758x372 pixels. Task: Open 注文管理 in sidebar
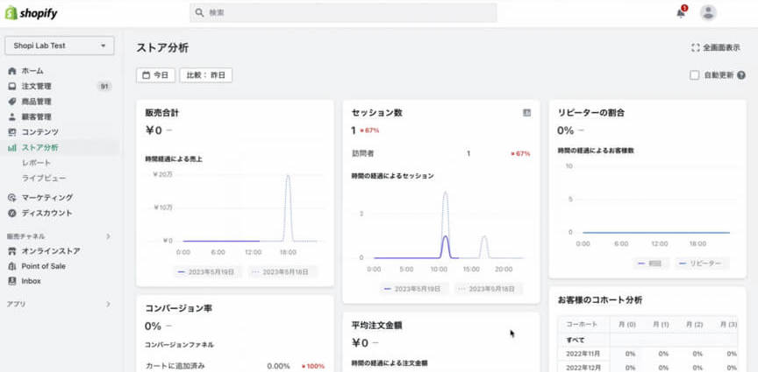pyautogui.click(x=36, y=87)
